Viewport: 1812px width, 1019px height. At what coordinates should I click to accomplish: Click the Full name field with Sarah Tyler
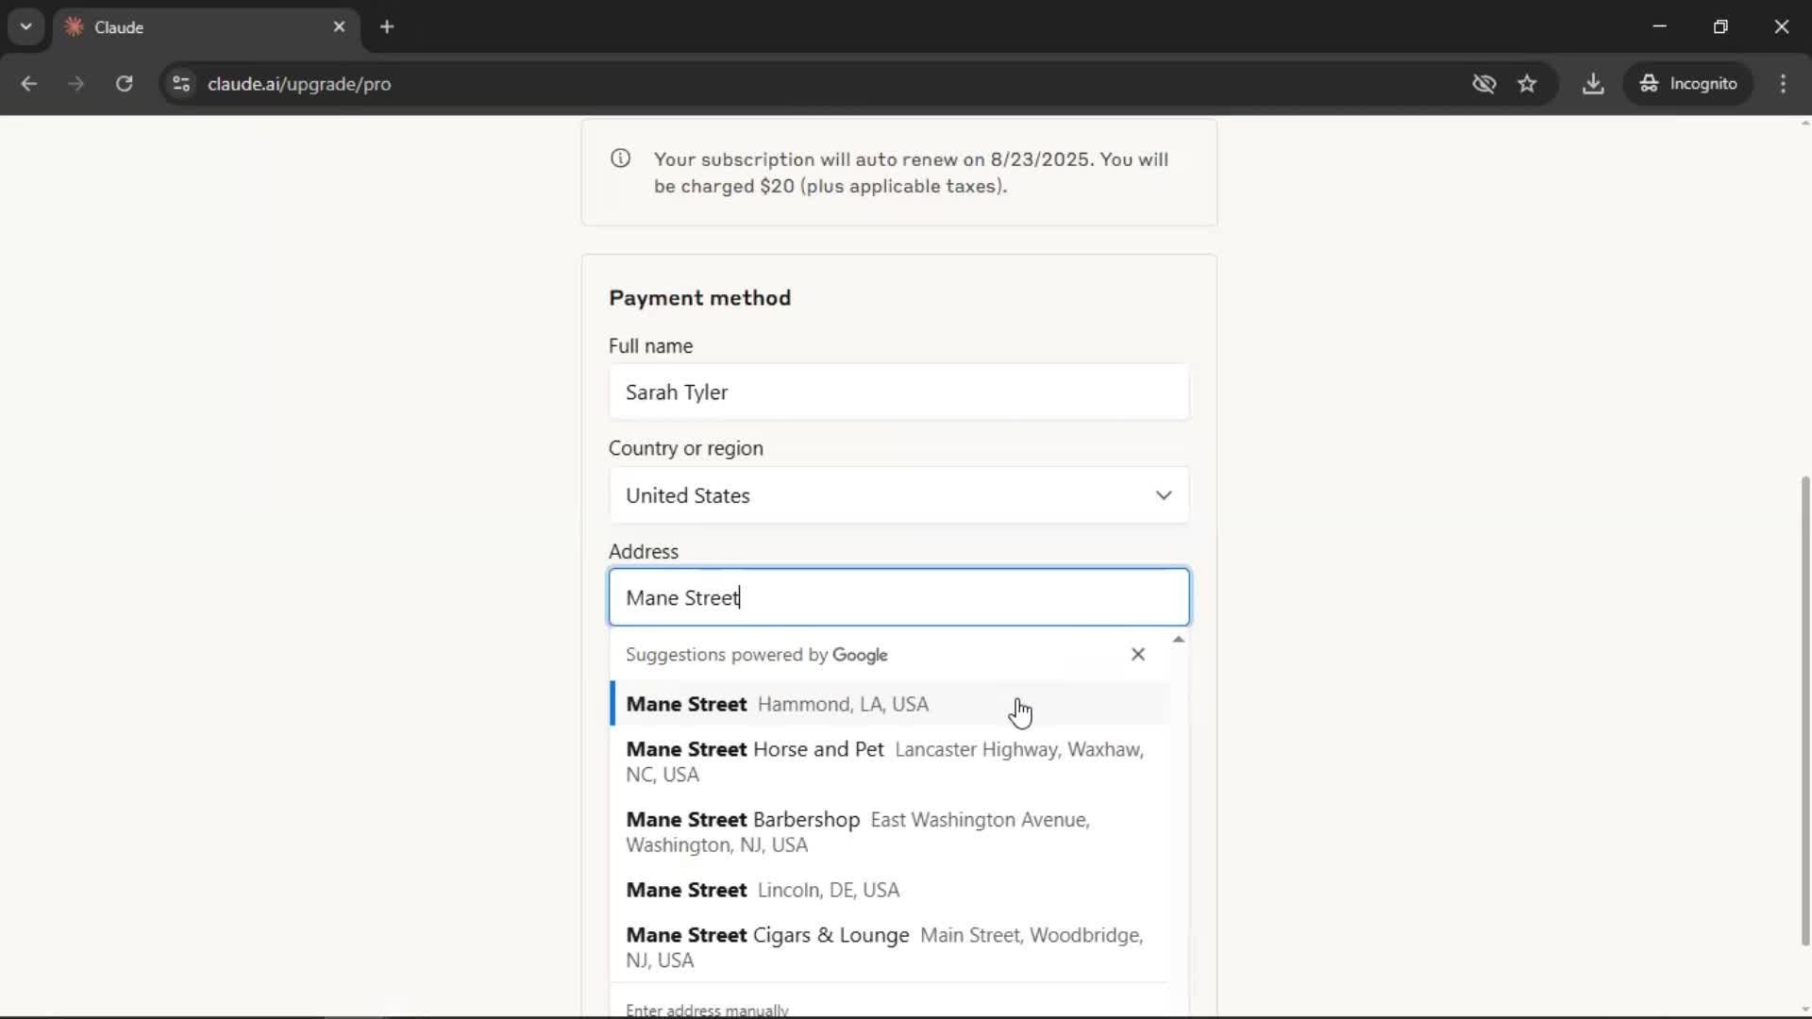898,392
